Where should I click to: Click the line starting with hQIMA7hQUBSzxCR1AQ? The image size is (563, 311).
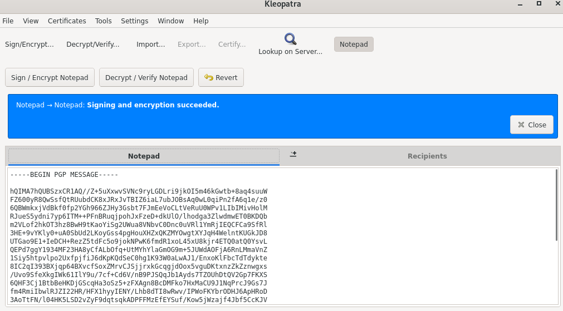[139, 191]
